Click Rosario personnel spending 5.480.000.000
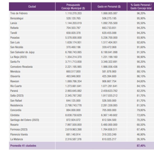This screenshot has height=150, width=154. click(109, 125)
